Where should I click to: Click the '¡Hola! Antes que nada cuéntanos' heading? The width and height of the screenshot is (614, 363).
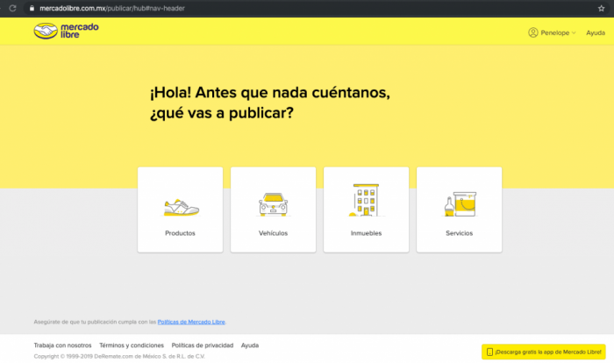(x=270, y=93)
